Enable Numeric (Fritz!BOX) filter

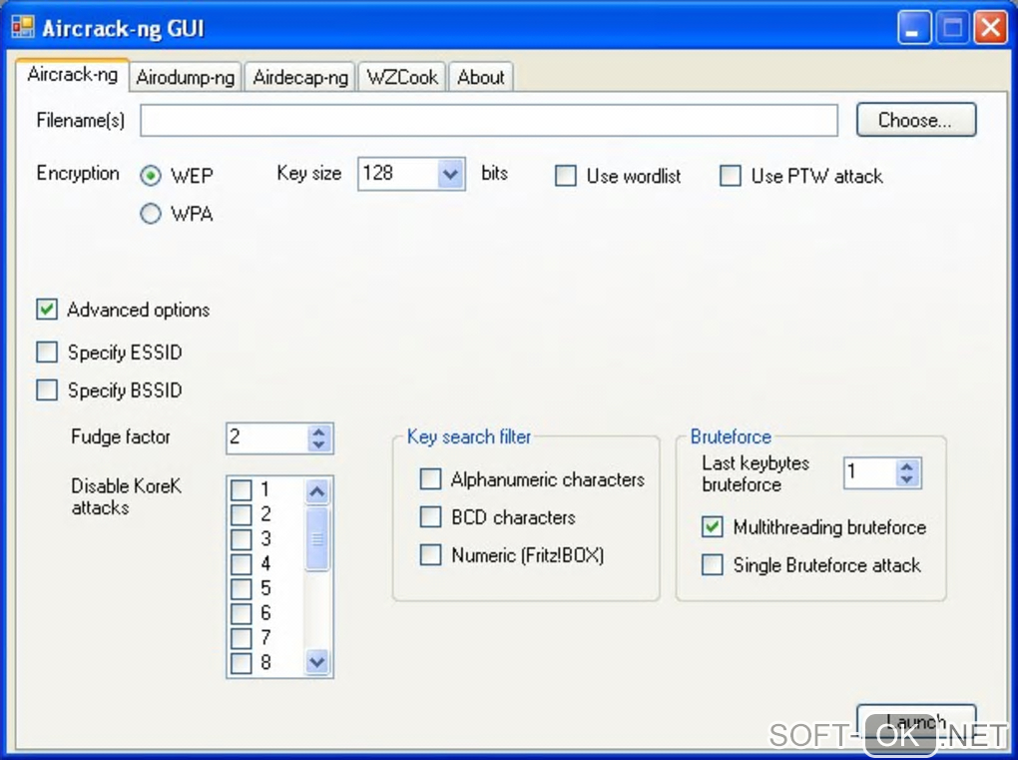tap(430, 554)
